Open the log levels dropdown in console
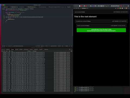Screen dimensions: 130x98 point(30,51)
